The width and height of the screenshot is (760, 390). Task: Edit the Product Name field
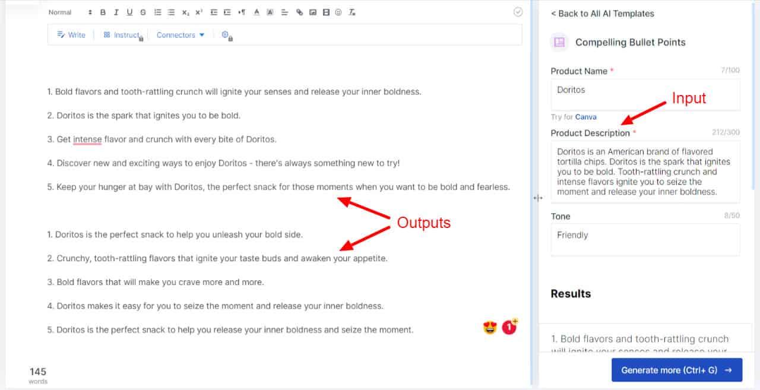coord(645,94)
